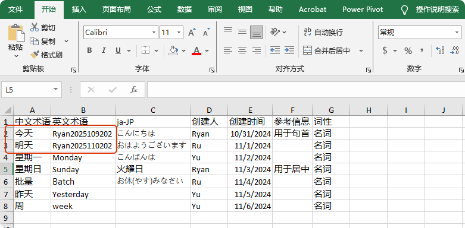Screen dimensions: 465x228
Task: Click 合并后居中 merge and center
Action: pyautogui.click(x=326, y=51)
